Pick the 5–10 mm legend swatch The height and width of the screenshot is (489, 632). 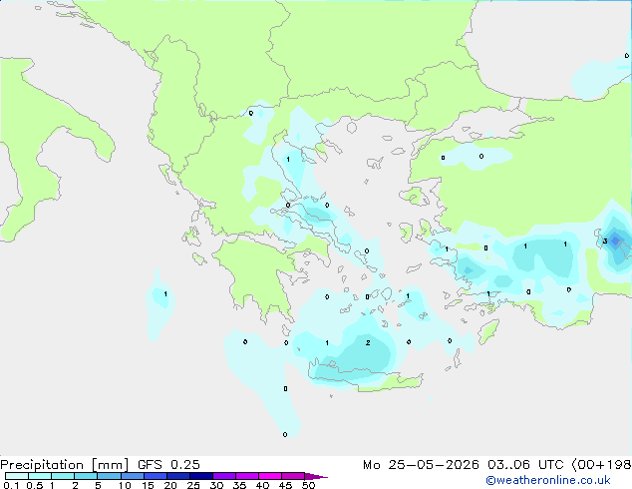click(x=109, y=476)
